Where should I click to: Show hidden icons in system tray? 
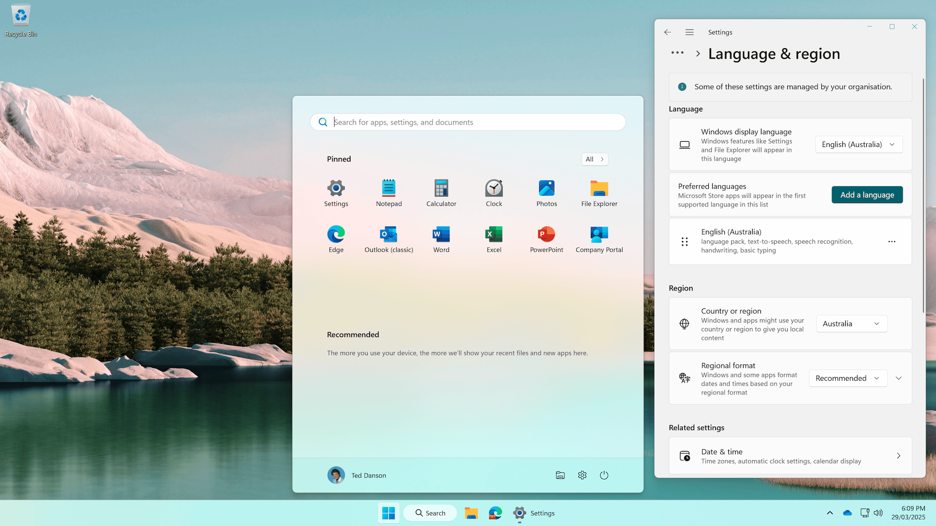click(830, 513)
